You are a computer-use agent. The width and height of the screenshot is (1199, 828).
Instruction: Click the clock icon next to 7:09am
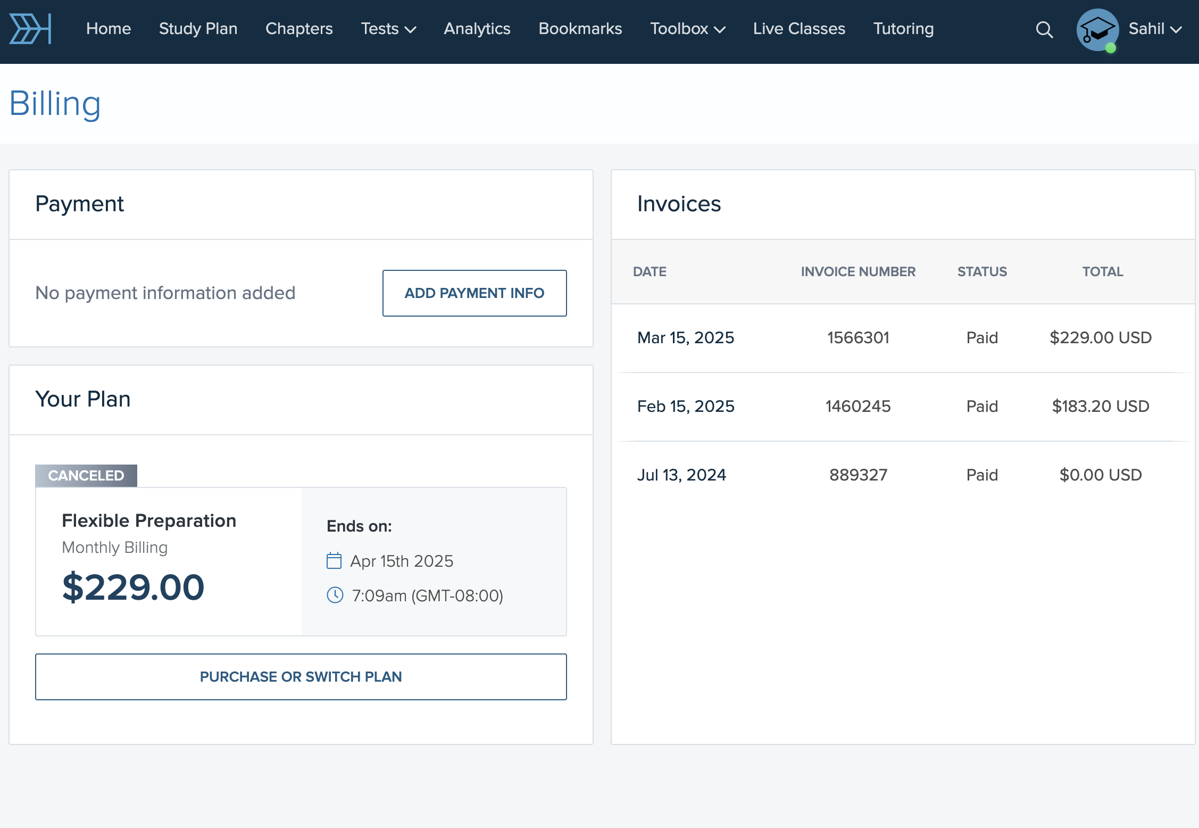coord(335,595)
